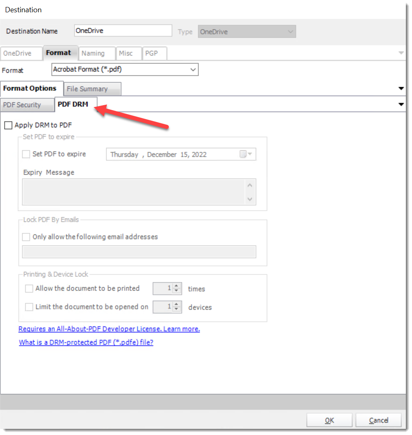Enable only allow the following email addresses

pyautogui.click(x=26, y=237)
